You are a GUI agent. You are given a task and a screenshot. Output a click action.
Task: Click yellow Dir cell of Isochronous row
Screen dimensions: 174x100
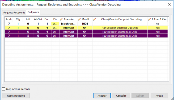point(55,24)
